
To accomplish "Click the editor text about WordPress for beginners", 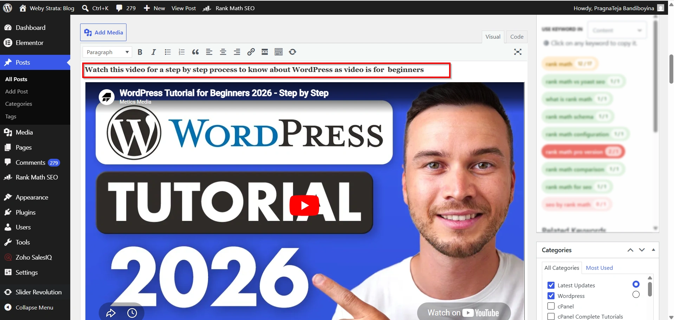I will [x=254, y=70].
